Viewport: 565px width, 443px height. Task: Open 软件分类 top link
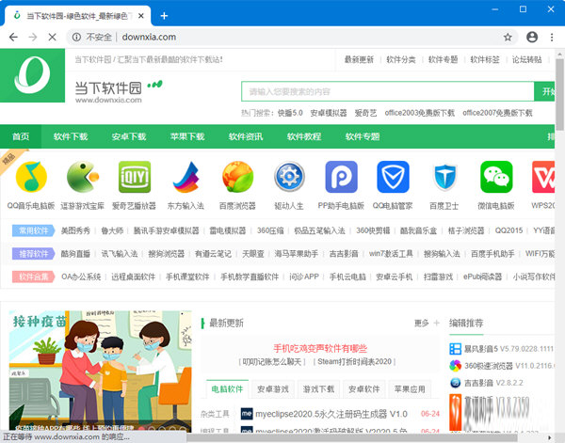click(x=401, y=59)
